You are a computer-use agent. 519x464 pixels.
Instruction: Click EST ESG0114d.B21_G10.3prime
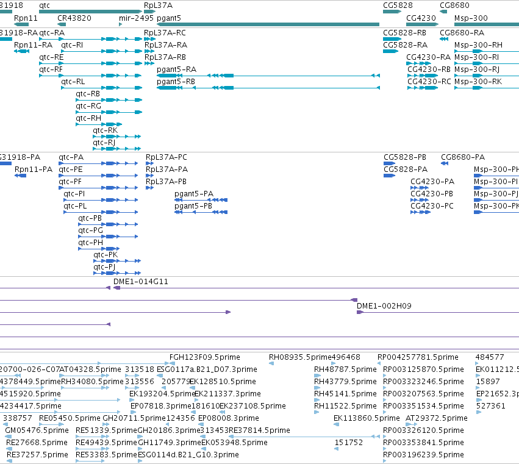pos(188,455)
